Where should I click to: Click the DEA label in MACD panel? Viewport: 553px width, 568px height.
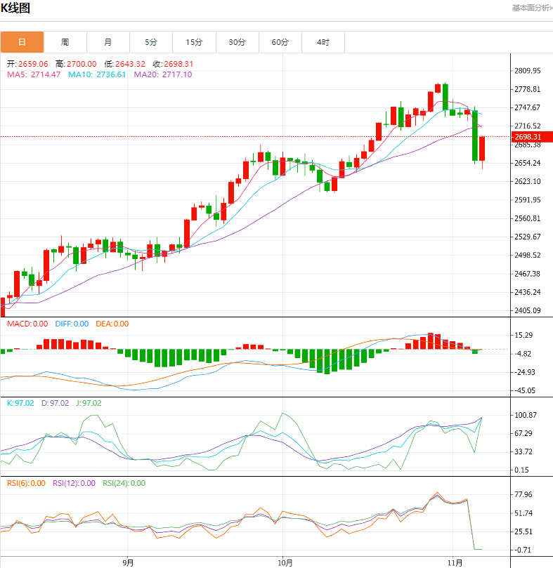click(x=113, y=324)
